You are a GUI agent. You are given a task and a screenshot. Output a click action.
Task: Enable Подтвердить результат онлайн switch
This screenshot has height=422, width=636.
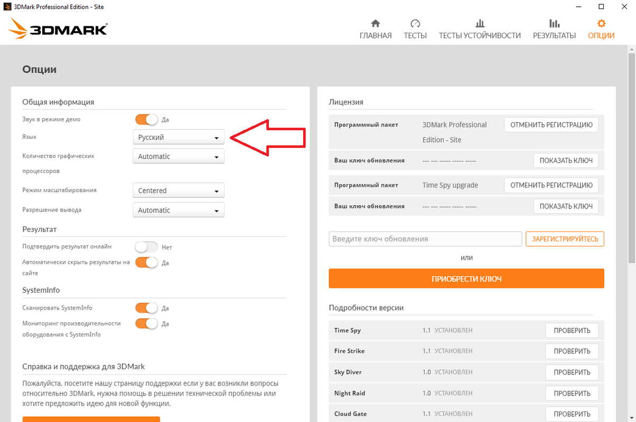146,247
